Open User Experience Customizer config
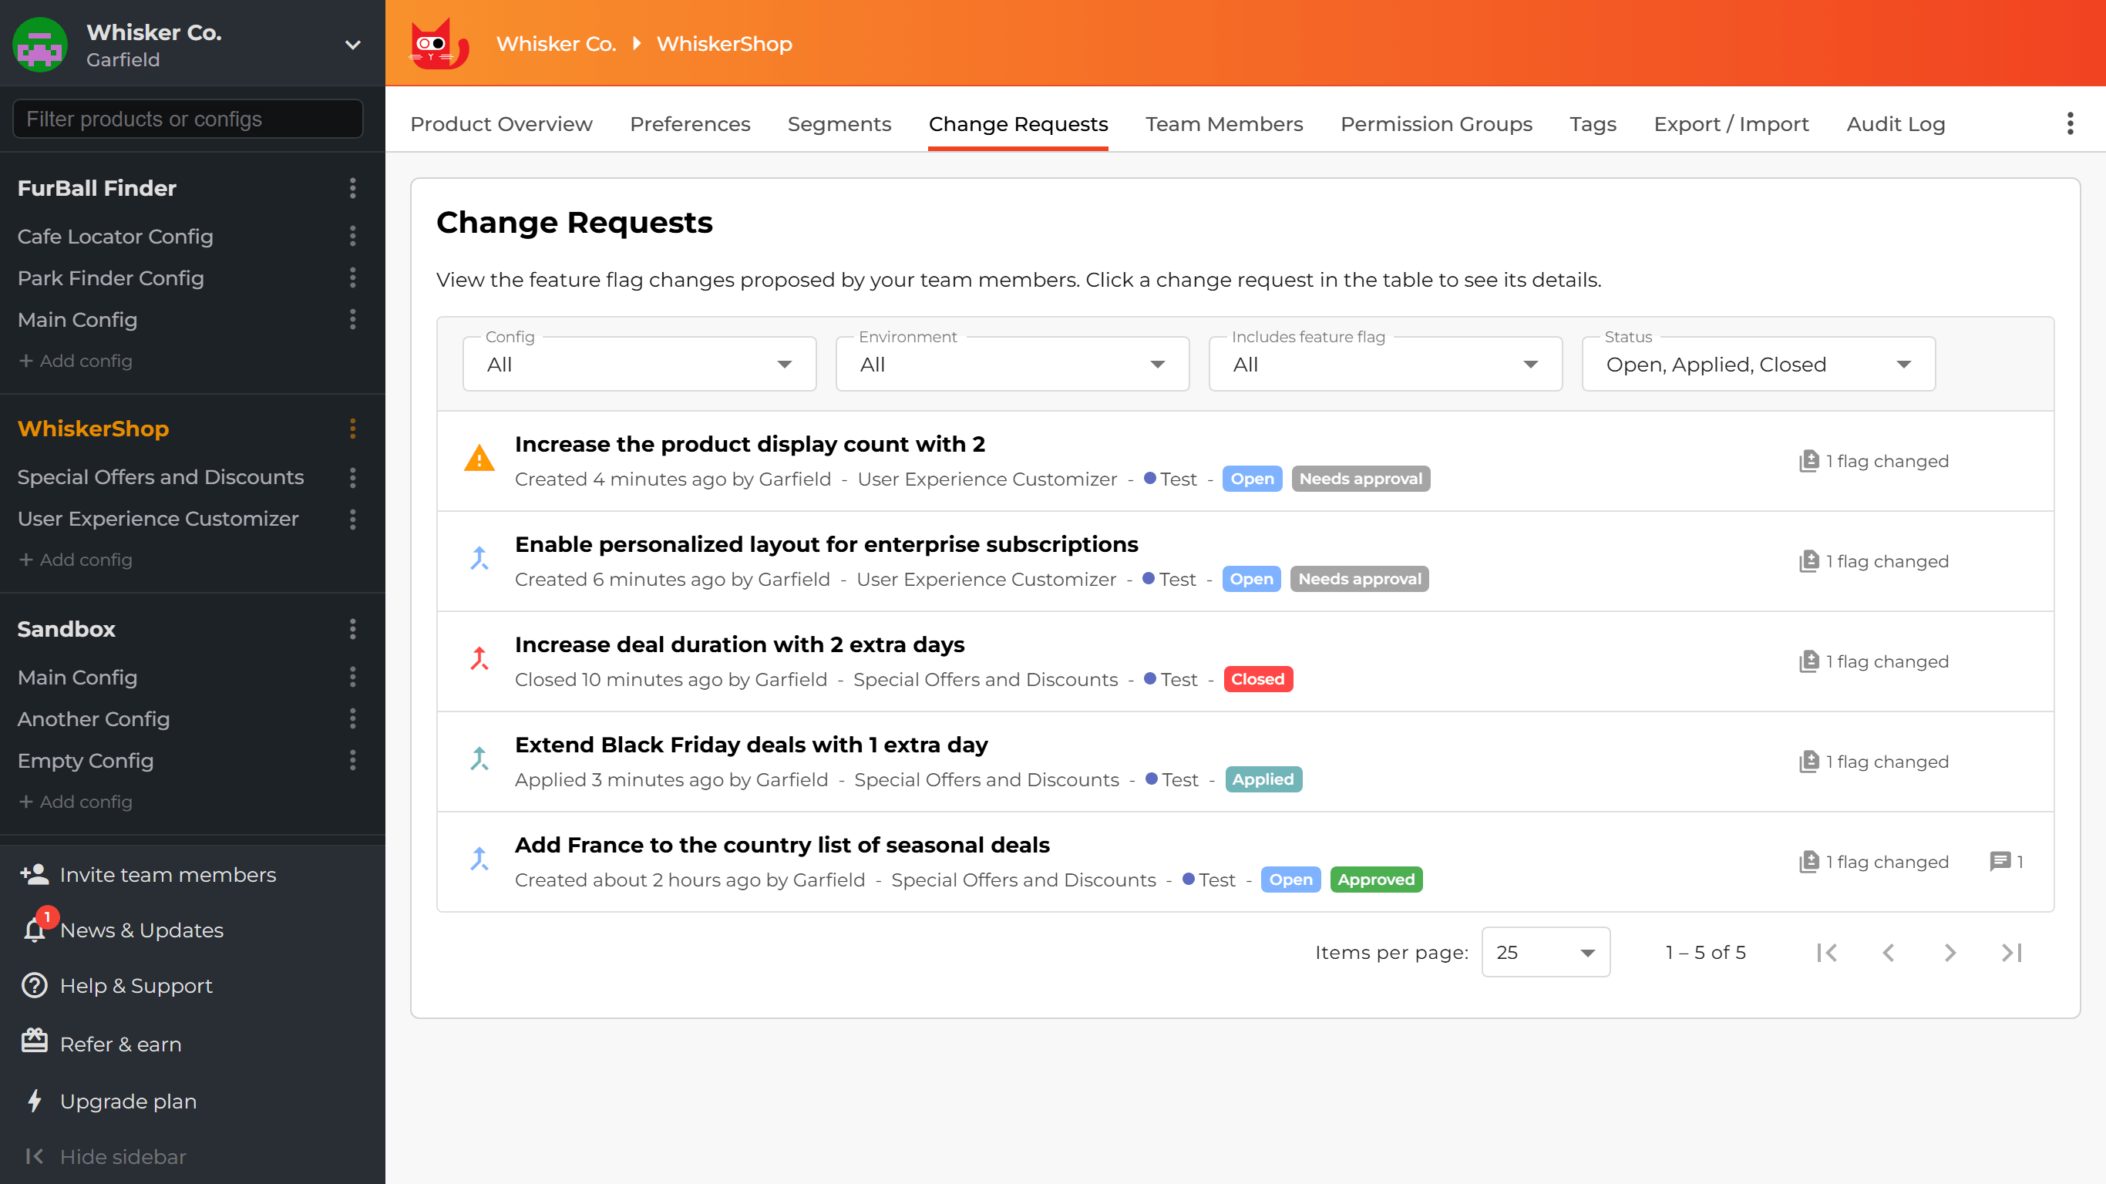This screenshot has width=2106, height=1184. (158, 519)
